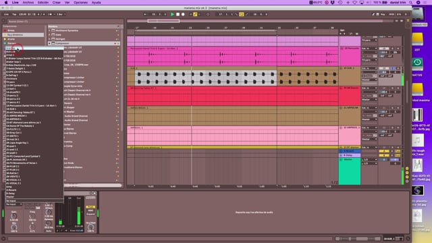Screen dimensions: 432x243
Task: Open the No Input sidechain dropdown
Action: click(13, 204)
